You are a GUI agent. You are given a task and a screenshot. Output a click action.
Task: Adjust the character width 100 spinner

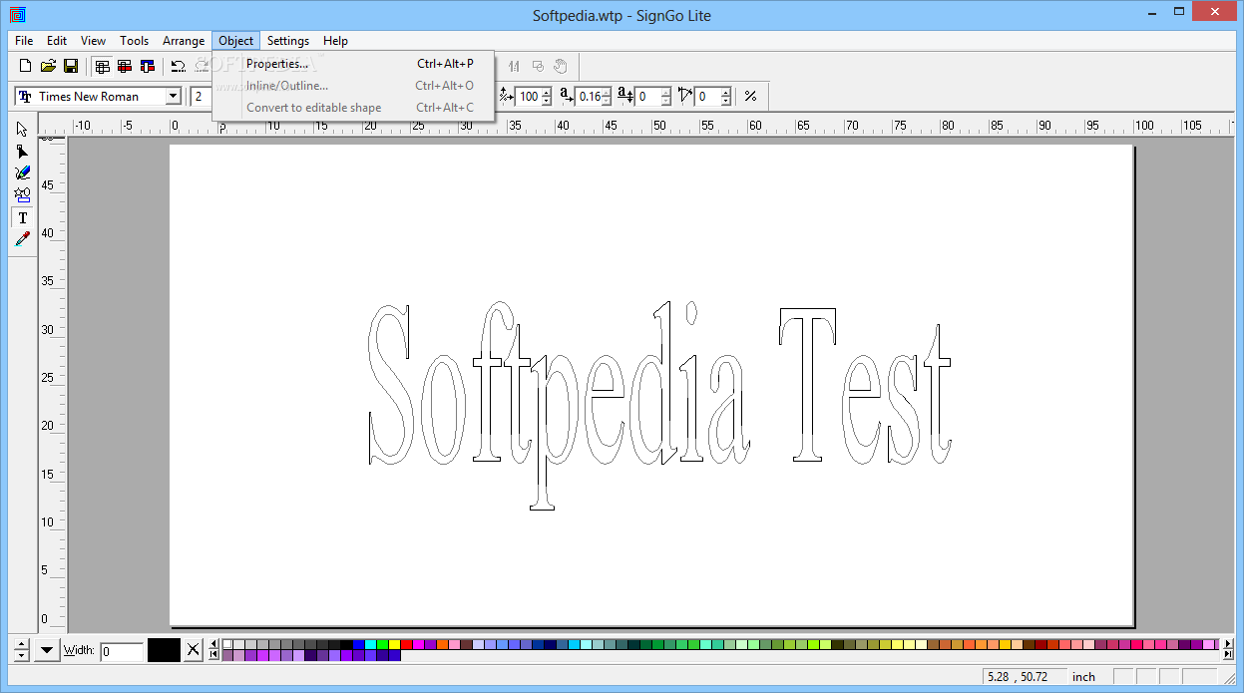pyautogui.click(x=546, y=97)
